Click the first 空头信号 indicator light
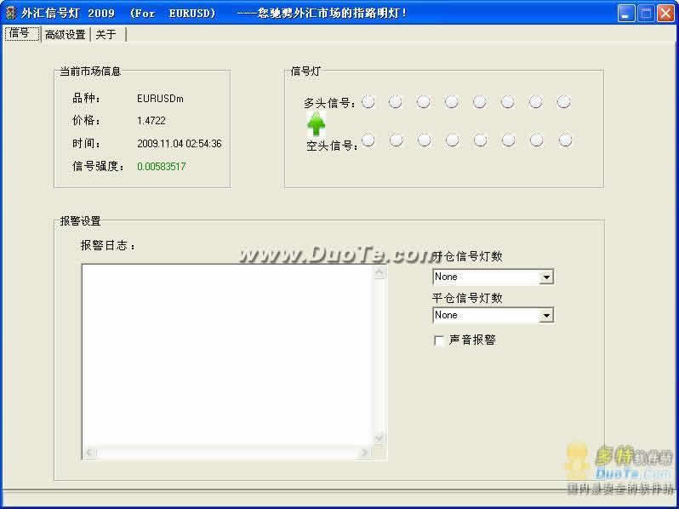Image resolution: width=679 pixels, height=509 pixels. (368, 140)
